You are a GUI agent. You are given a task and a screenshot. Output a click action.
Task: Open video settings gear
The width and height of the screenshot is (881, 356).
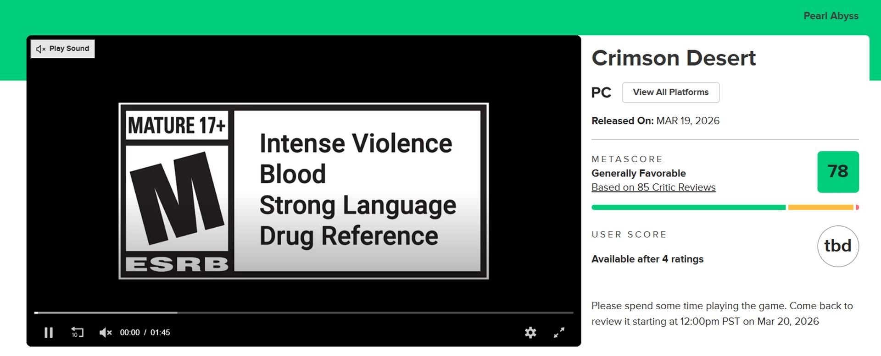[530, 332]
